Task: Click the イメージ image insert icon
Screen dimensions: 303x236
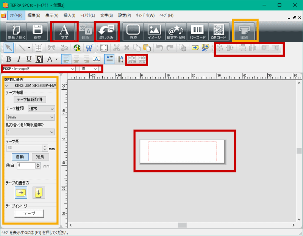Action: [154, 31]
